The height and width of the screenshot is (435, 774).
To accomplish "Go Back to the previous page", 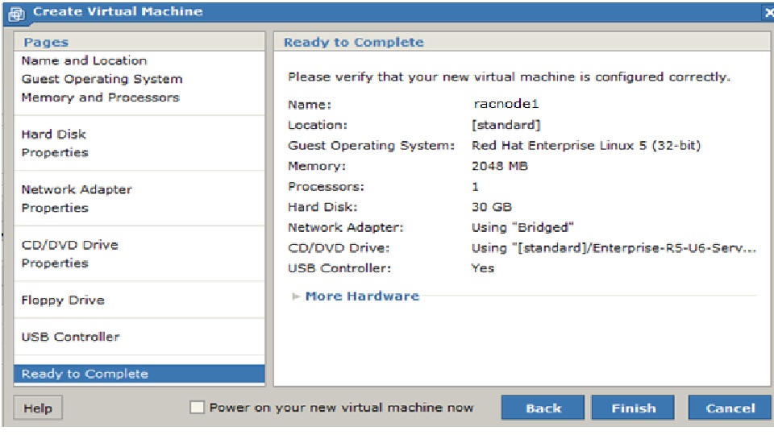I will coord(543,408).
